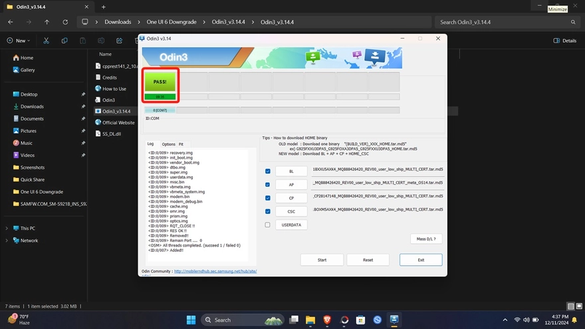Open Quick Share folder in sidebar
Image resolution: width=585 pixels, height=329 pixels.
[29, 179]
